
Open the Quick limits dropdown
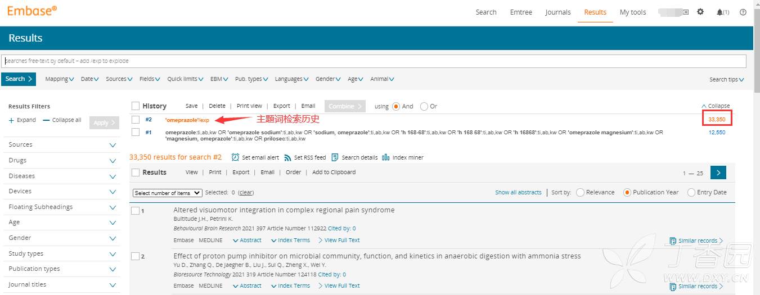tap(185, 79)
